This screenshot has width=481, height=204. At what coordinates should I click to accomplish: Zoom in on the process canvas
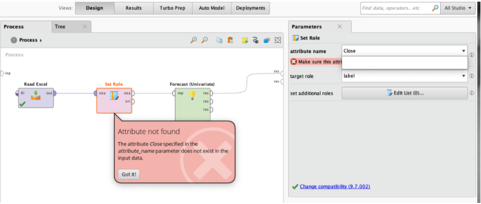(194, 40)
